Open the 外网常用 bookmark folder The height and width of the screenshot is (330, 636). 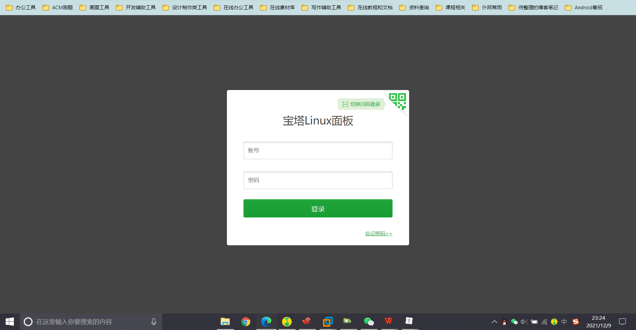pos(487,7)
